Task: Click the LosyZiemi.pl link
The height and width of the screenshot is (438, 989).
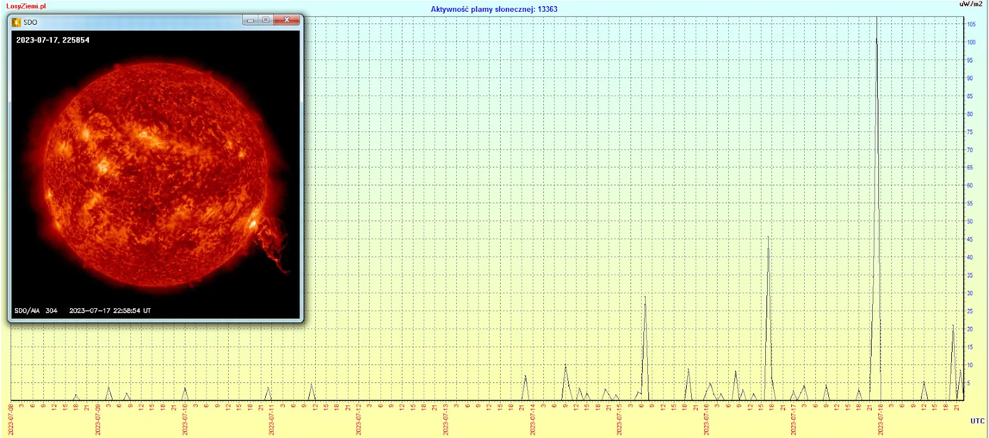Action: point(26,6)
